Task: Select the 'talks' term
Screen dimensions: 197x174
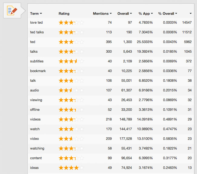Action: coord(34,51)
